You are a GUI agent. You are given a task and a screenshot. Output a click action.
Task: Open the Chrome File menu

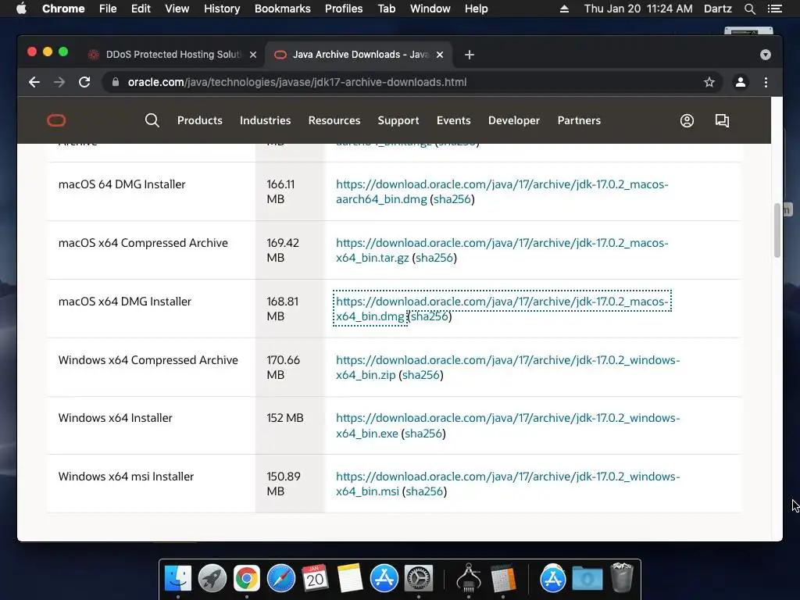tap(108, 9)
